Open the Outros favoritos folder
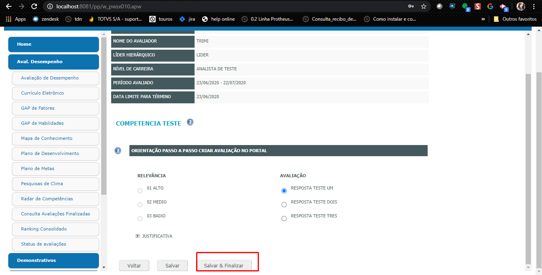The width and height of the screenshot is (542, 275). (x=515, y=19)
